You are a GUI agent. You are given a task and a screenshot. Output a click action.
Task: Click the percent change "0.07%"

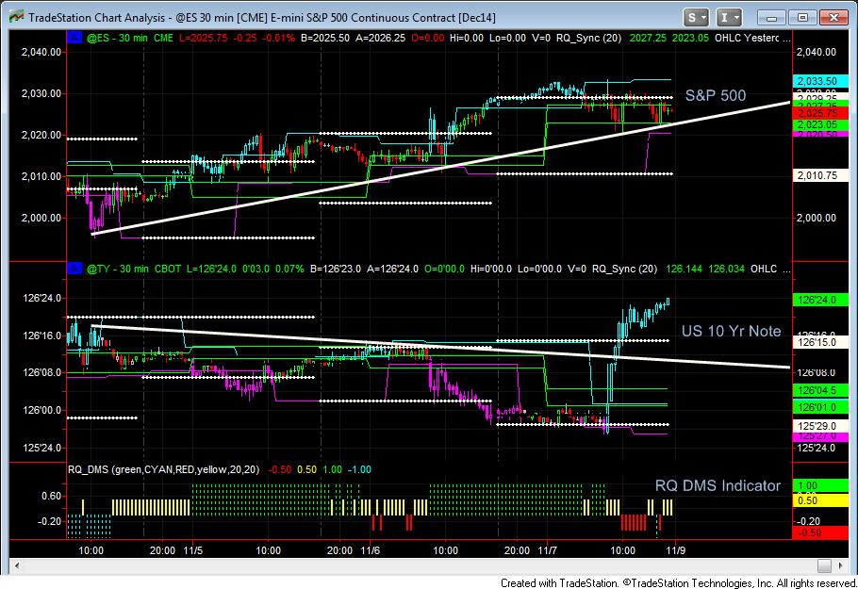coord(289,270)
